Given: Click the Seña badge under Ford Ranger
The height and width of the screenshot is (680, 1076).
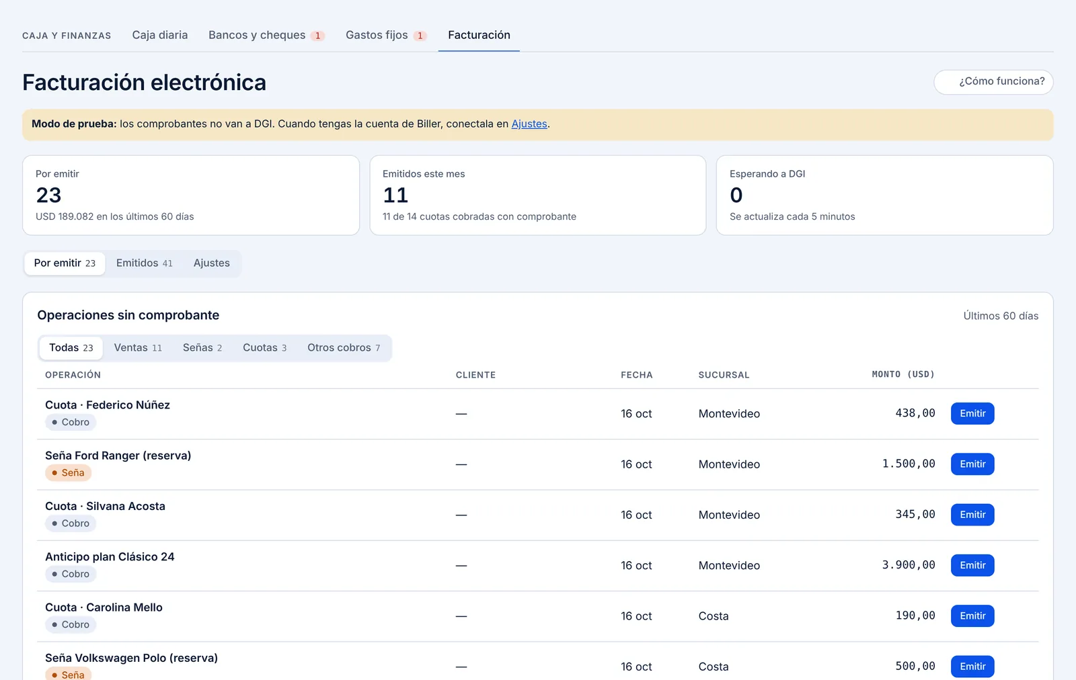Looking at the screenshot, I should tap(68, 473).
